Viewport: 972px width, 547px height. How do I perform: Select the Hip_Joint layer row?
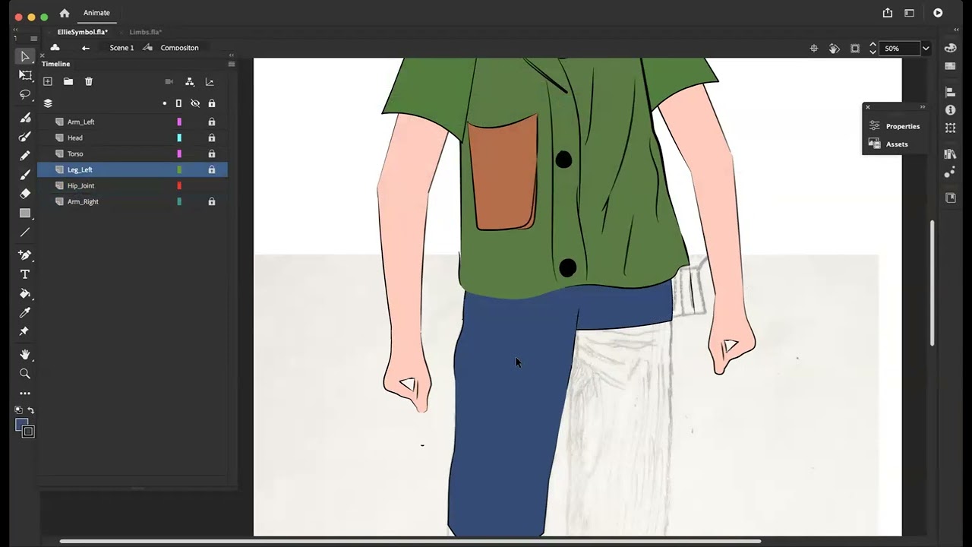click(133, 185)
